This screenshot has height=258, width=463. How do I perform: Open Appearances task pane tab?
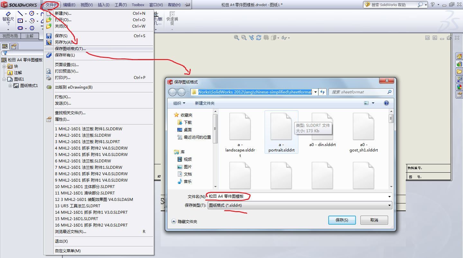coord(459,87)
